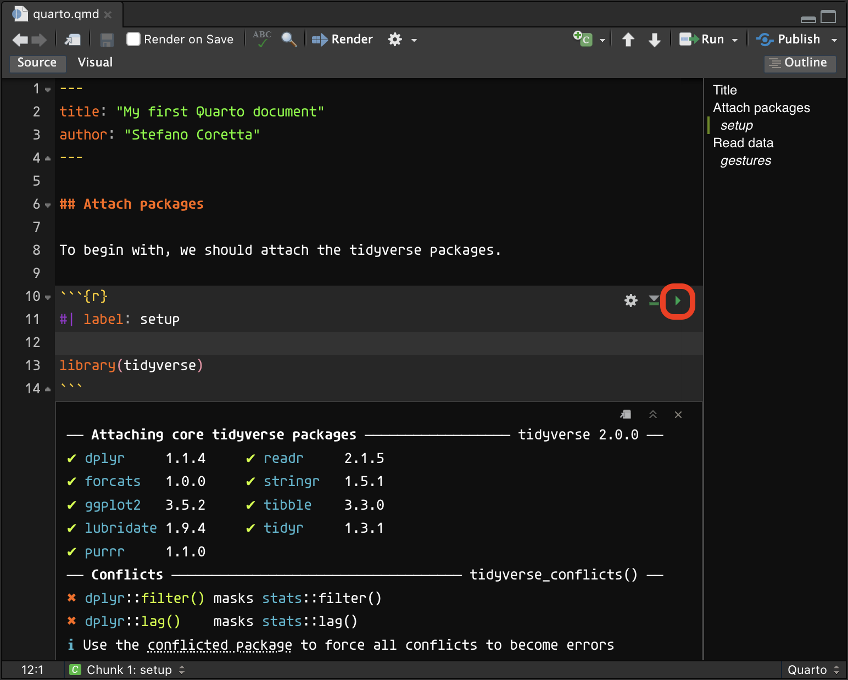Viewport: 848px width, 680px height.
Task: Open setup chunk options gear
Action: tap(631, 300)
